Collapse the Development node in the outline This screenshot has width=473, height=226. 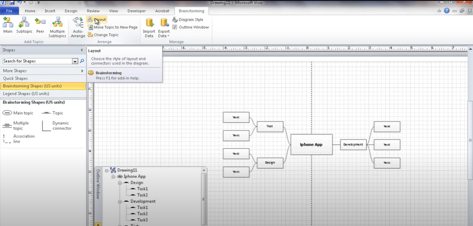pos(120,202)
